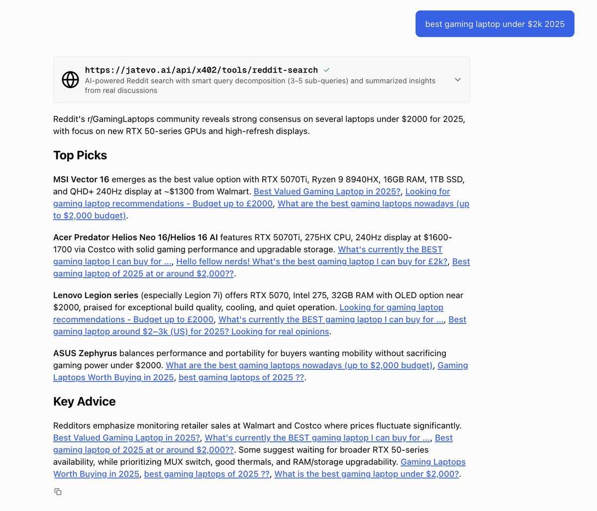The height and width of the screenshot is (511, 597).
Task: Open 'Looking for gaming laptop recommendations' link in the MSI paragraph
Action: [x=163, y=204]
